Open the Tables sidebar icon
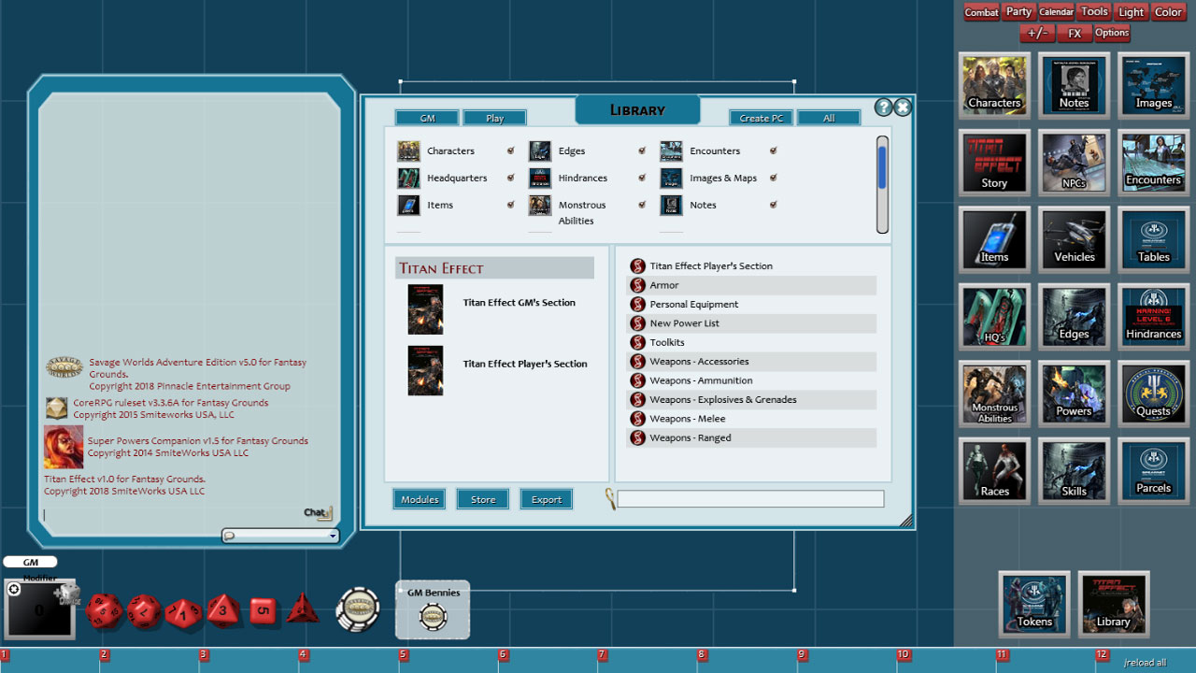This screenshot has width=1196, height=673. click(1153, 239)
